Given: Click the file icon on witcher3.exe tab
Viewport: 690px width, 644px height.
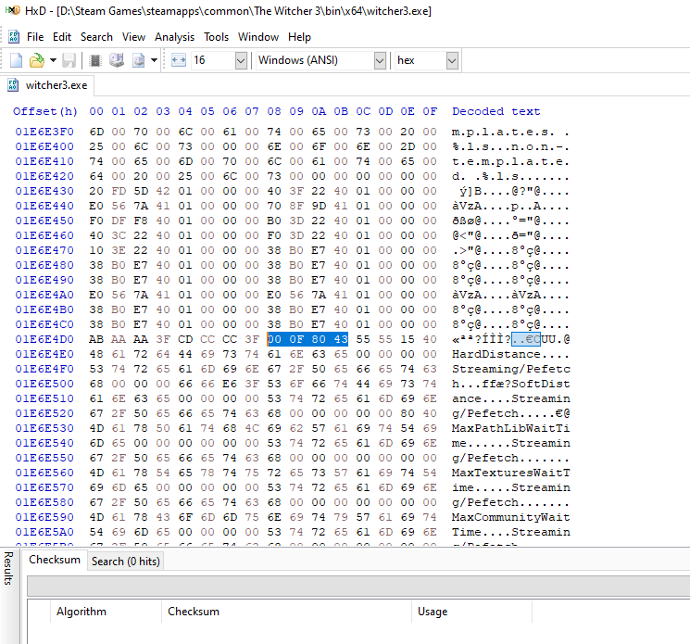Looking at the screenshot, I should point(13,85).
